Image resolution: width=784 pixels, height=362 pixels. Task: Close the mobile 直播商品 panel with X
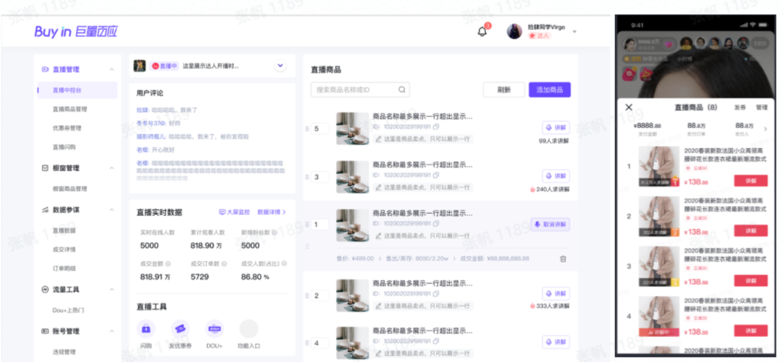pyautogui.click(x=628, y=107)
